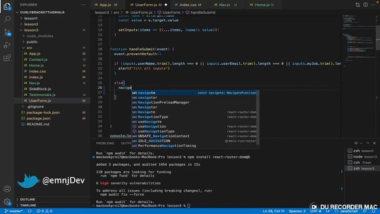Switch to the App.js editor tab
This screenshot has width=380, height=214.
[106, 5]
